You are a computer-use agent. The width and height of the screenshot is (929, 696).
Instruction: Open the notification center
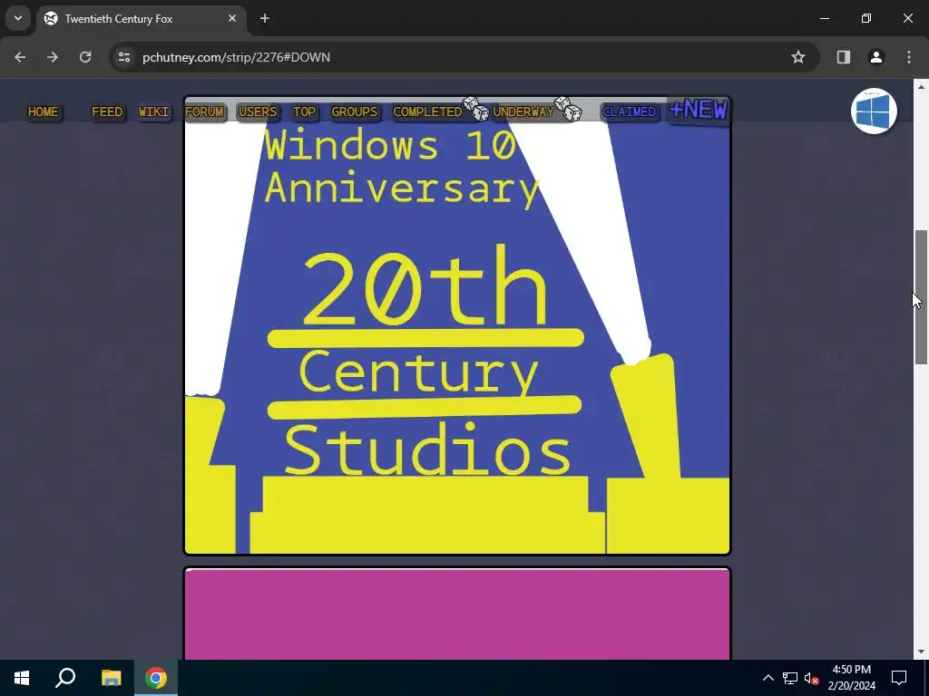[899, 678]
